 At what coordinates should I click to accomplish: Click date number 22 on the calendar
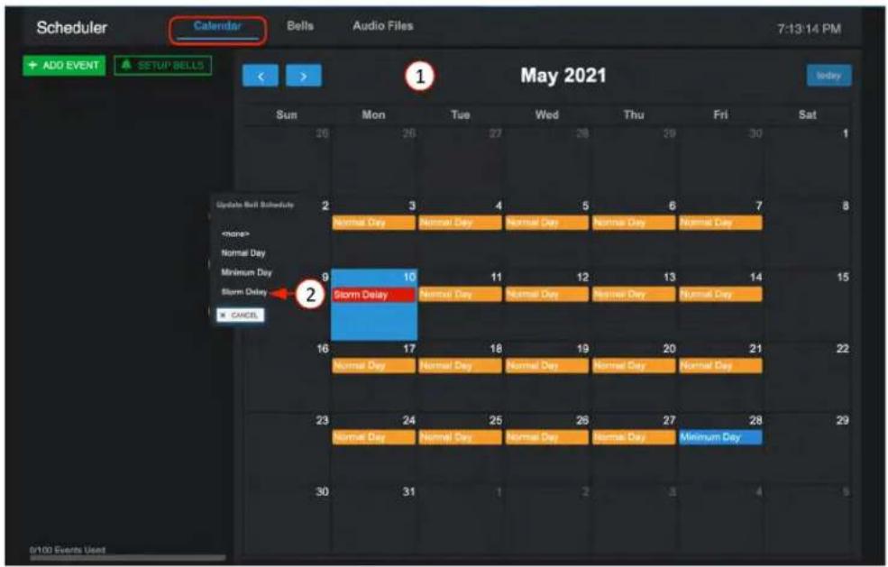(x=843, y=348)
